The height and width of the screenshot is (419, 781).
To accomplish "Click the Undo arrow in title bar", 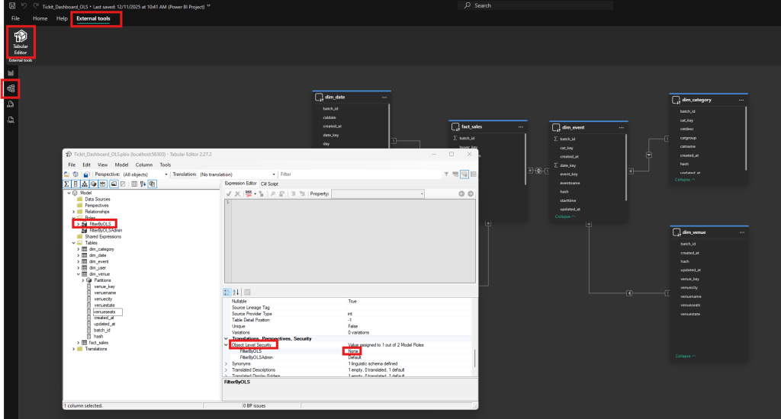I will pos(25,5).
